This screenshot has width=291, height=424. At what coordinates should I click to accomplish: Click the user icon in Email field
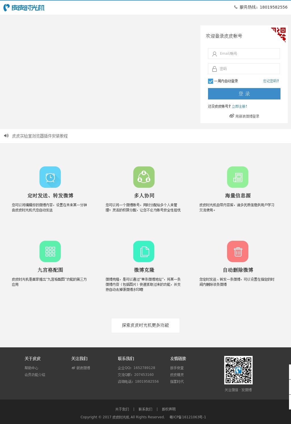[x=215, y=54]
